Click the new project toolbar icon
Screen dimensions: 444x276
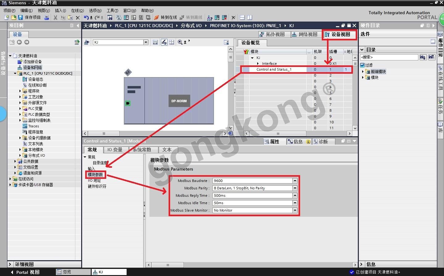6,18
